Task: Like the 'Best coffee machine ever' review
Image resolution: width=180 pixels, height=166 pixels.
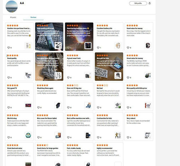Action: (68, 137)
